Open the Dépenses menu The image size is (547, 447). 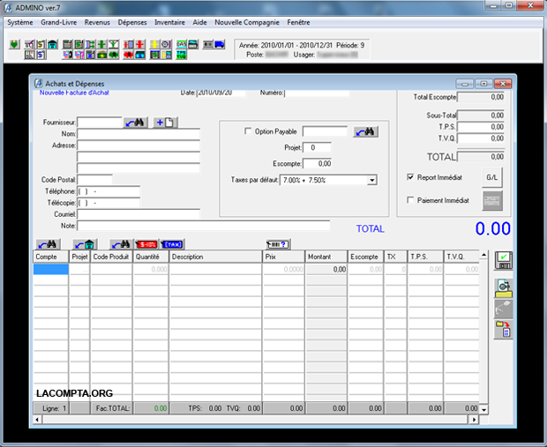[132, 22]
